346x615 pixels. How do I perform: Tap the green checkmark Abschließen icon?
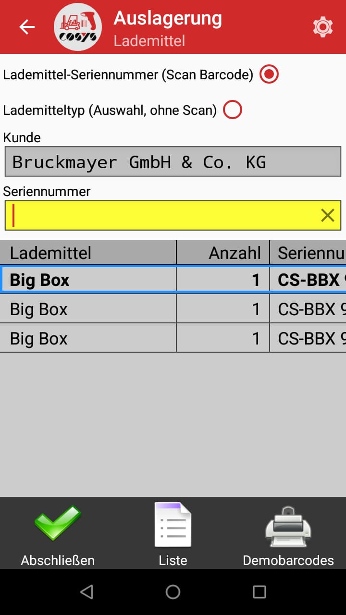57,524
